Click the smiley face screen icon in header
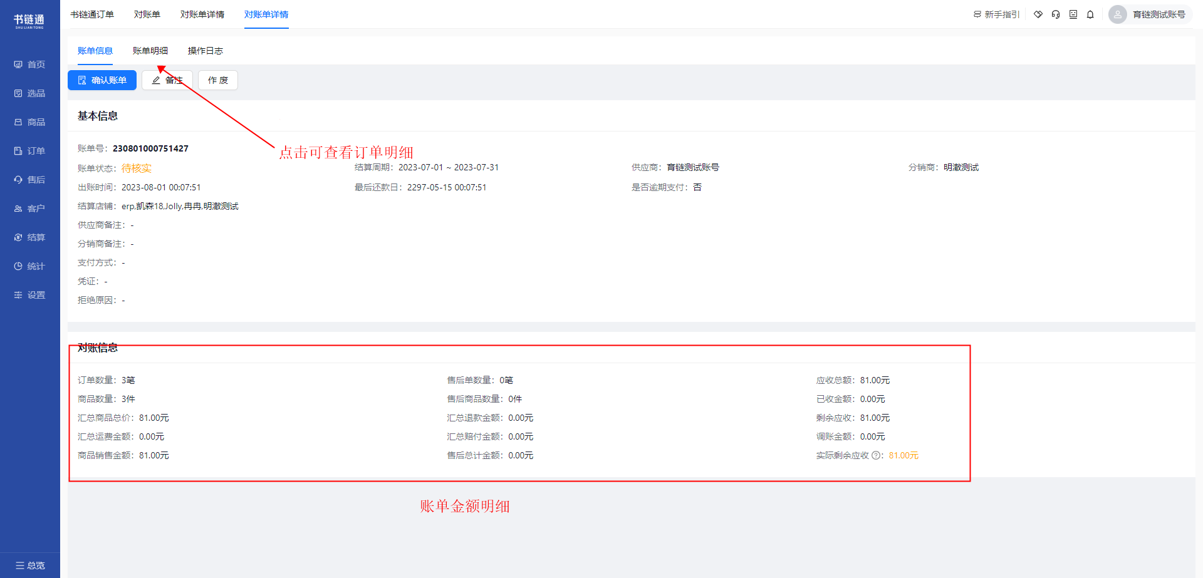 tap(1073, 14)
